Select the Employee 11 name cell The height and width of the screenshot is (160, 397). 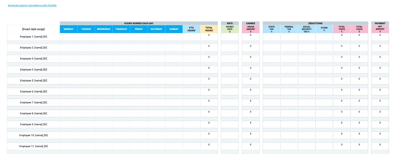pyautogui.click(x=33, y=146)
